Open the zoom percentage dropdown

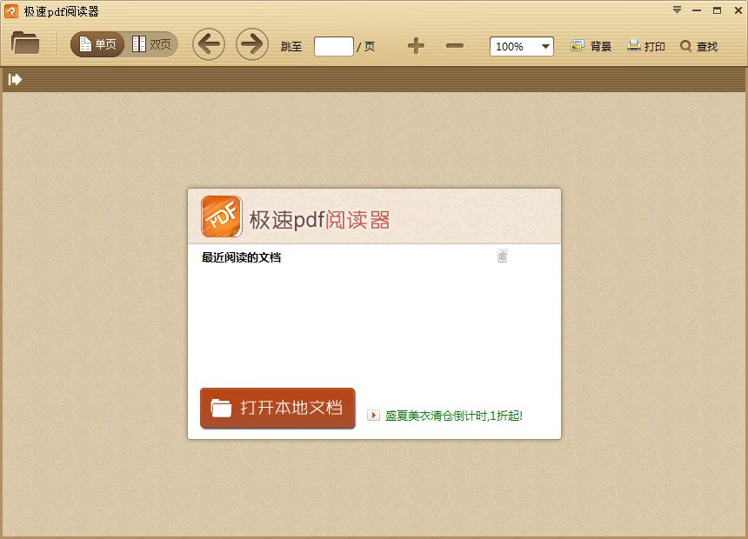tap(544, 46)
